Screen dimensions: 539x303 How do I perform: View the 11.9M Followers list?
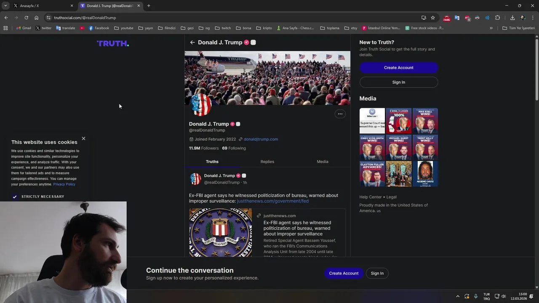pos(204,148)
